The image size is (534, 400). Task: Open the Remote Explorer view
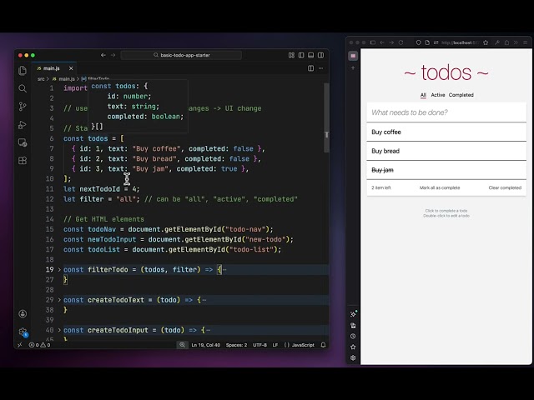click(x=23, y=142)
